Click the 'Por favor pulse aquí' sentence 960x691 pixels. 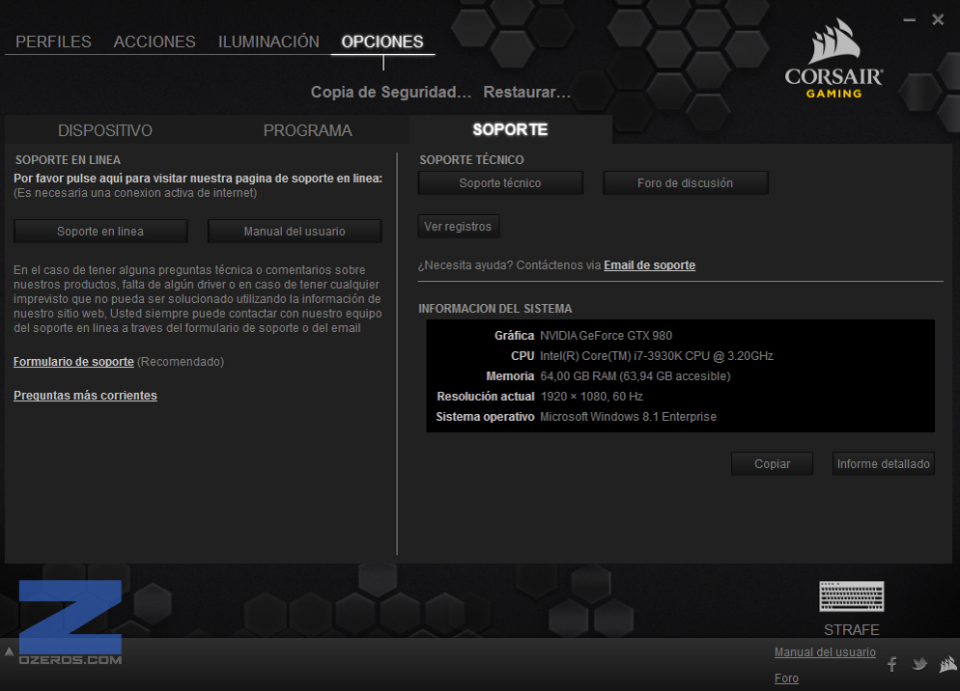click(x=198, y=179)
